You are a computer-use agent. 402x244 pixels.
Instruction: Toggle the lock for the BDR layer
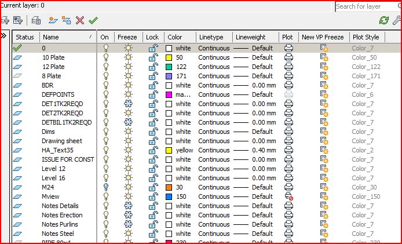[153, 85]
